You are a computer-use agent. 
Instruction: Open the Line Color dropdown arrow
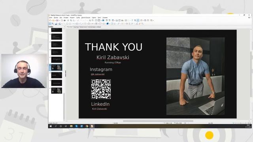(x=58, y=24)
